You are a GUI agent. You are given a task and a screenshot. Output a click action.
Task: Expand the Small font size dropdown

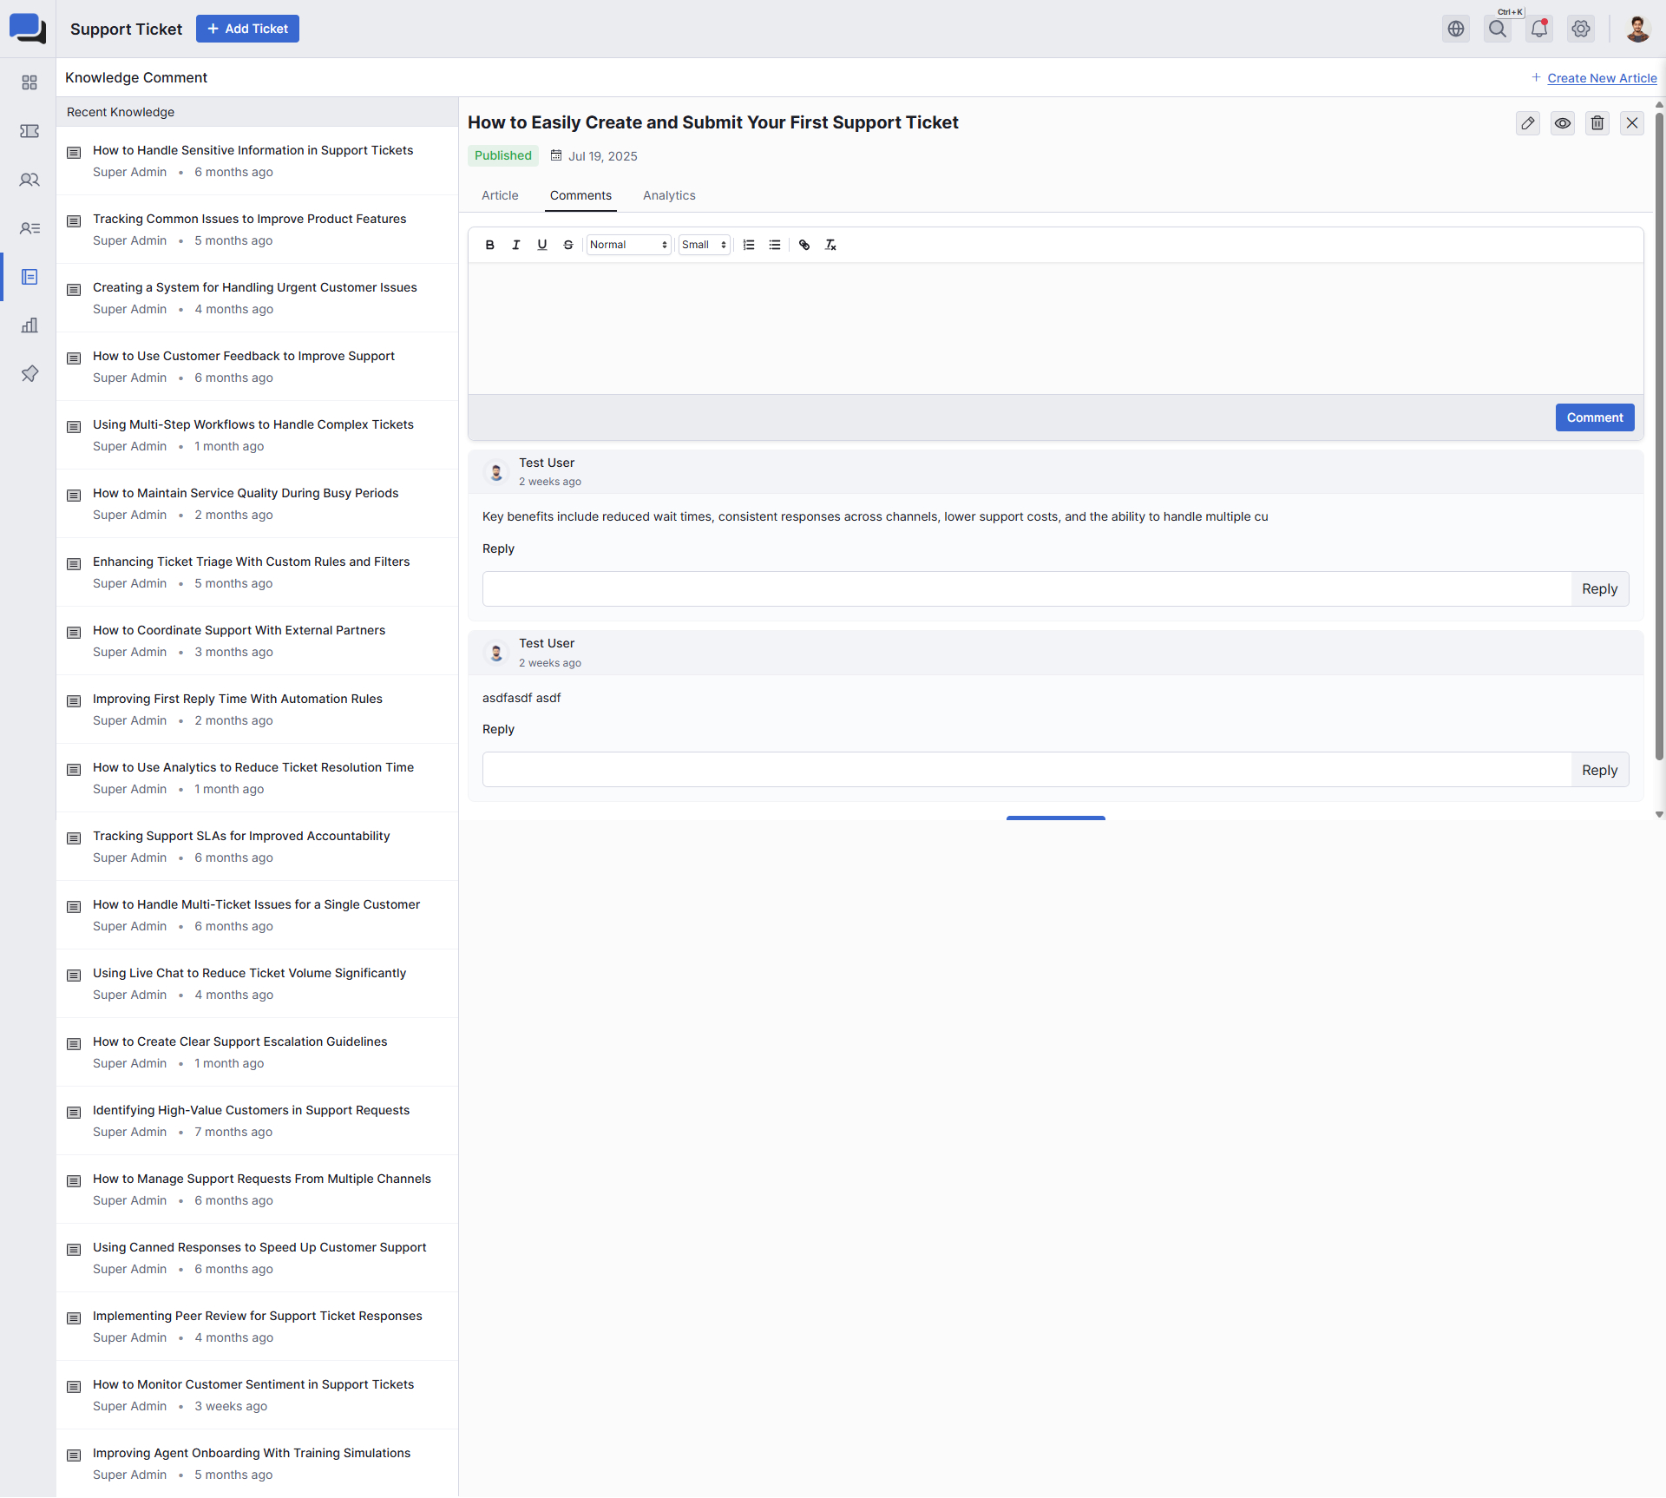[x=704, y=245]
